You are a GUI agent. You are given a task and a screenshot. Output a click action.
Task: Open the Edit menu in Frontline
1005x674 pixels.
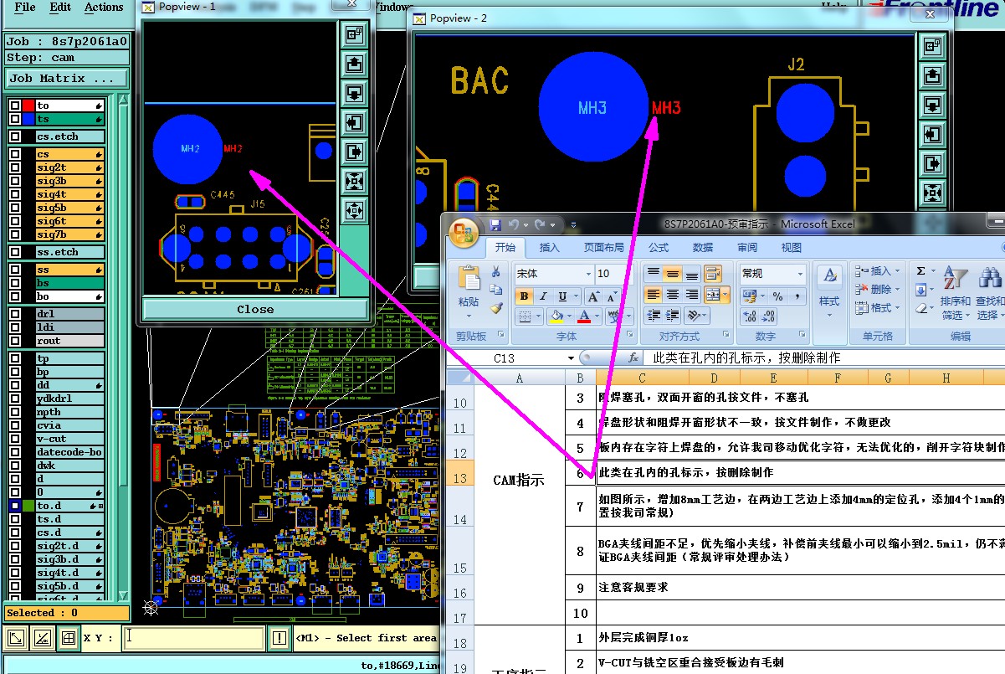coord(60,7)
